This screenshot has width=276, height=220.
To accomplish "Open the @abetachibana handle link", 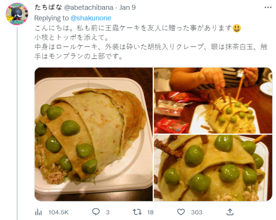I will [88, 8].
